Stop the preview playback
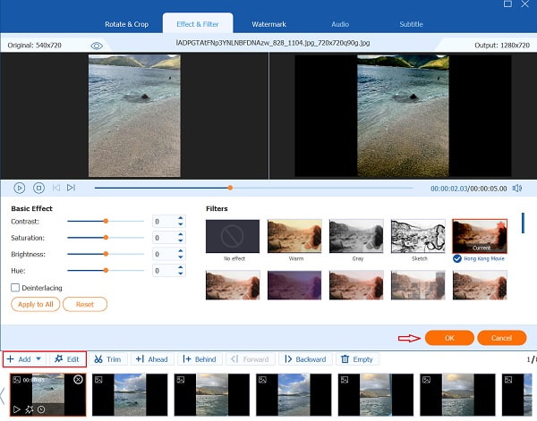Viewport: 537px width, 421px height. [38, 188]
